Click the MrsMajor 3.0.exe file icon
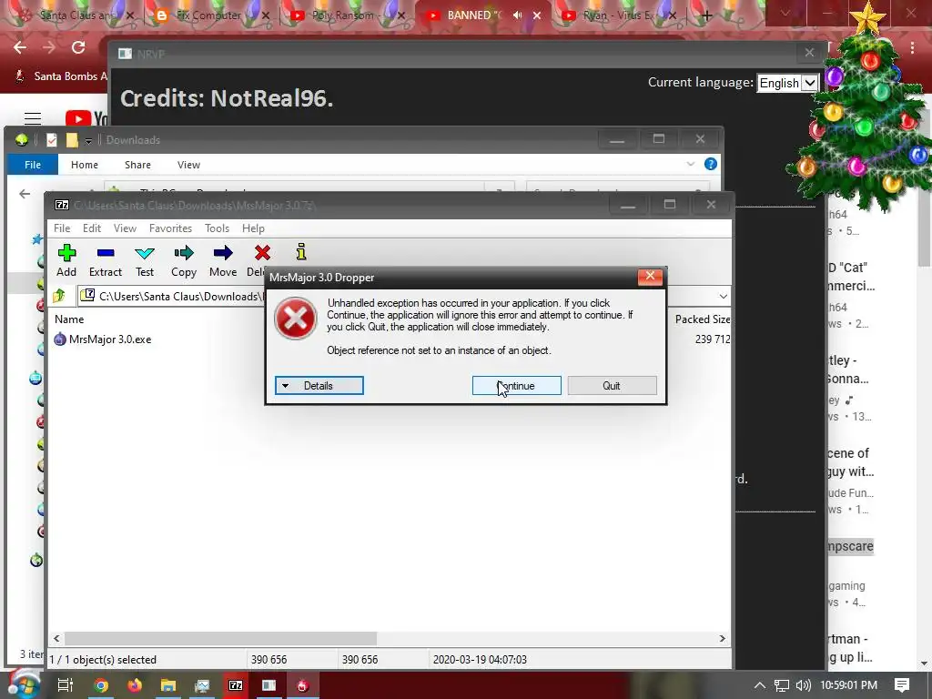 point(60,339)
